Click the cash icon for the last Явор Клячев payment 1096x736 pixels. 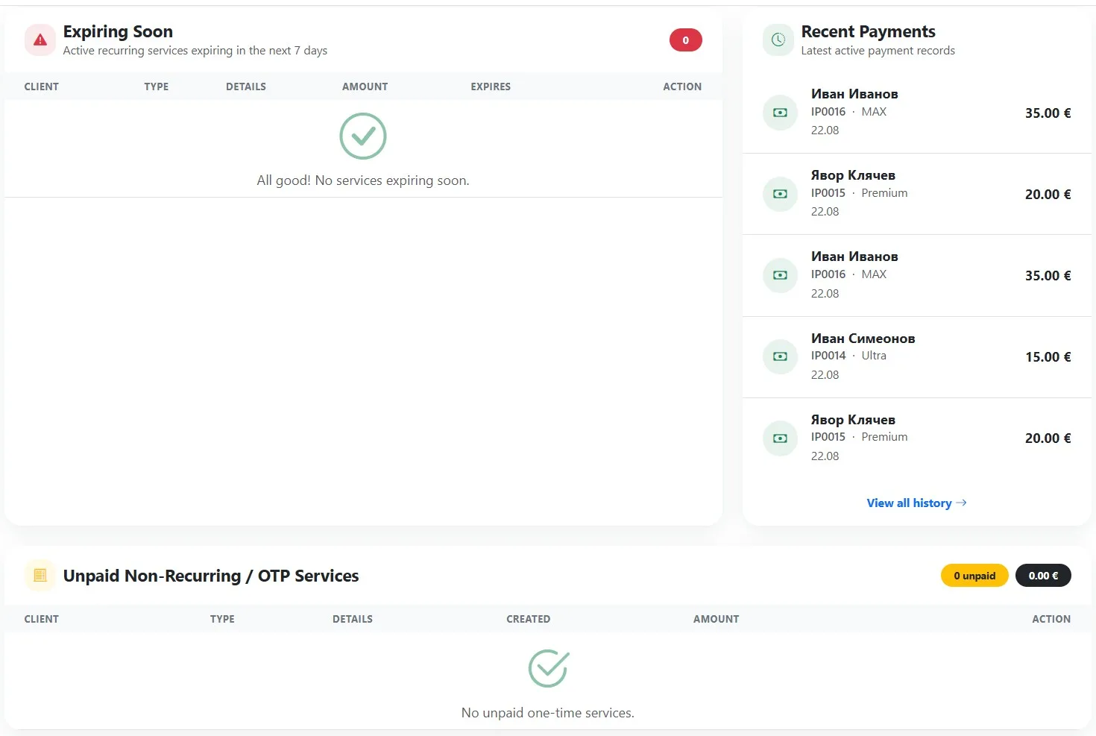pyautogui.click(x=780, y=438)
